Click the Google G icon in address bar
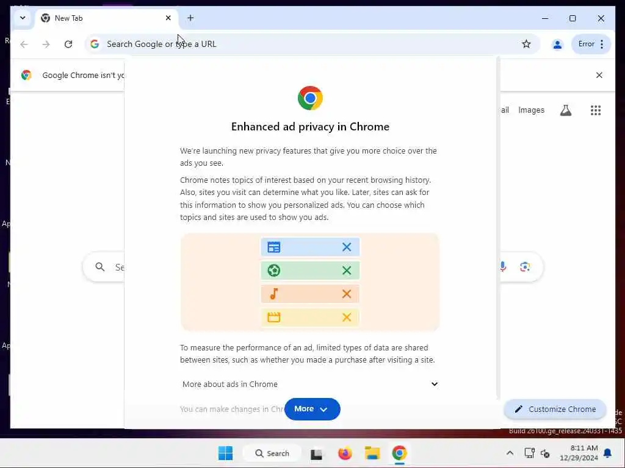Viewport: 625px width, 468px height. click(x=95, y=44)
